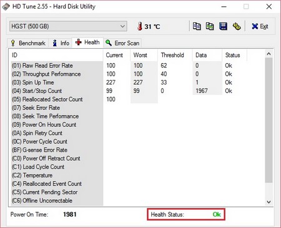Select the Health tab
The width and height of the screenshot is (281, 228).
coord(87,42)
